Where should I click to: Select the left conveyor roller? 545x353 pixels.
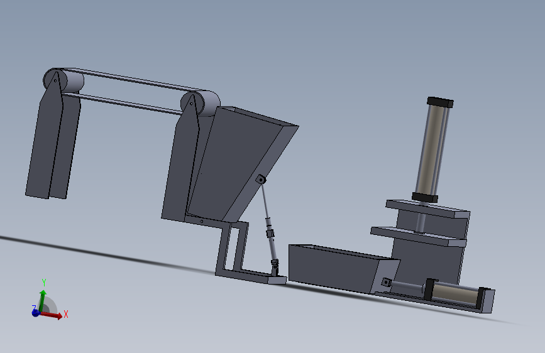[63, 80]
